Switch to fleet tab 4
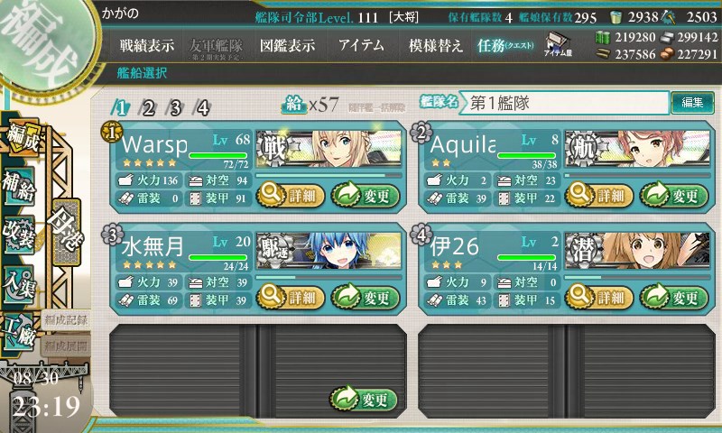Image resolution: width=722 pixels, height=433 pixels. (203, 107)
